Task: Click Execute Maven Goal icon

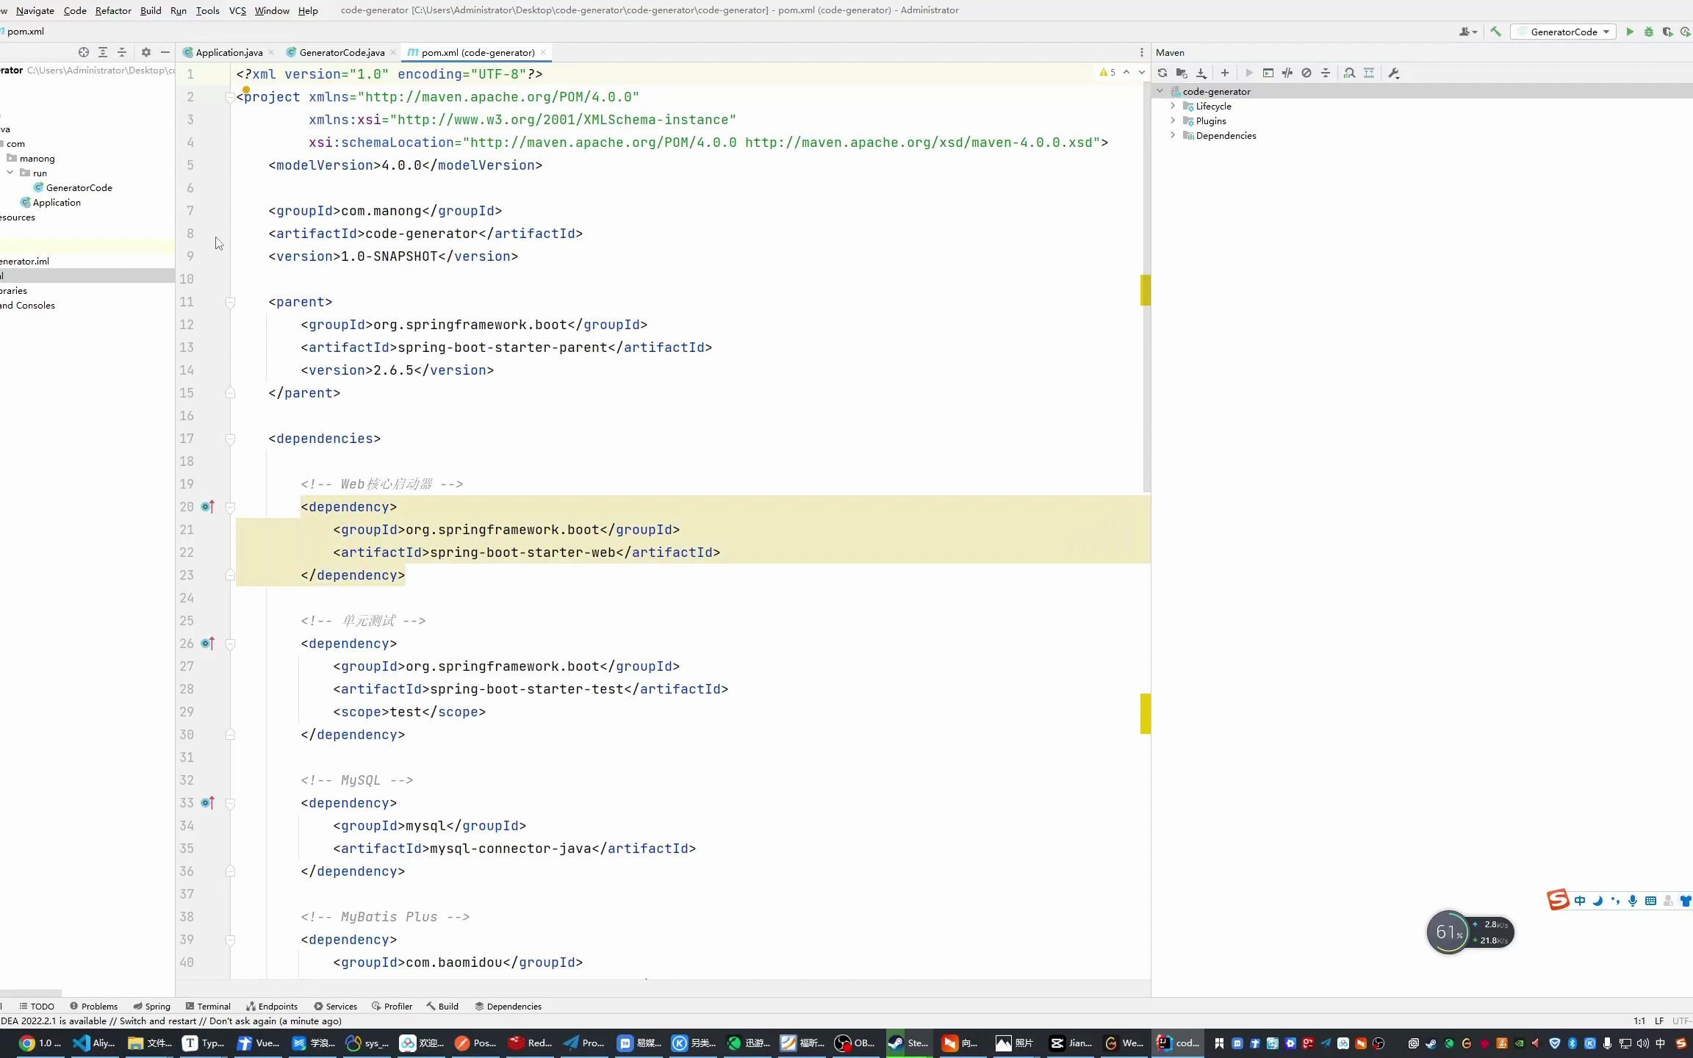Action: point(1268,73)
